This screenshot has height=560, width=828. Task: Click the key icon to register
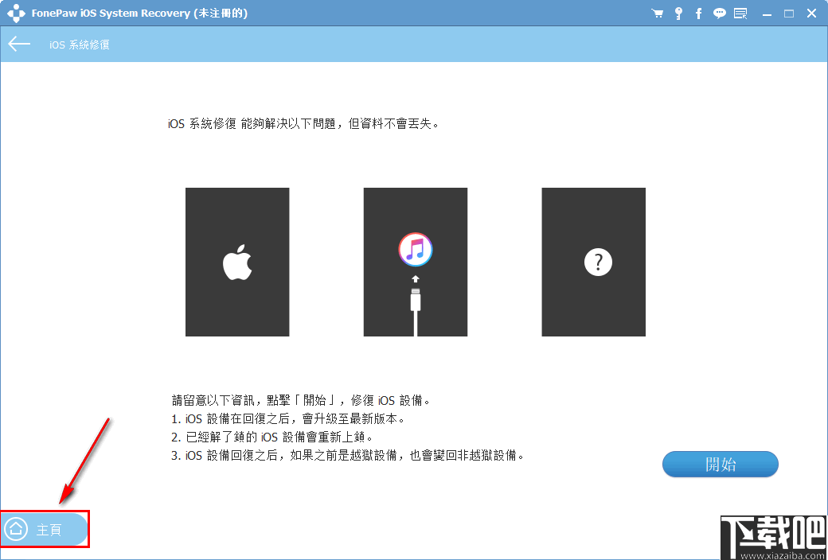click(x=678, y=13)
